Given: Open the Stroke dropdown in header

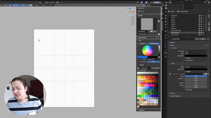Looking at the screenshot, I should point(45,5).
